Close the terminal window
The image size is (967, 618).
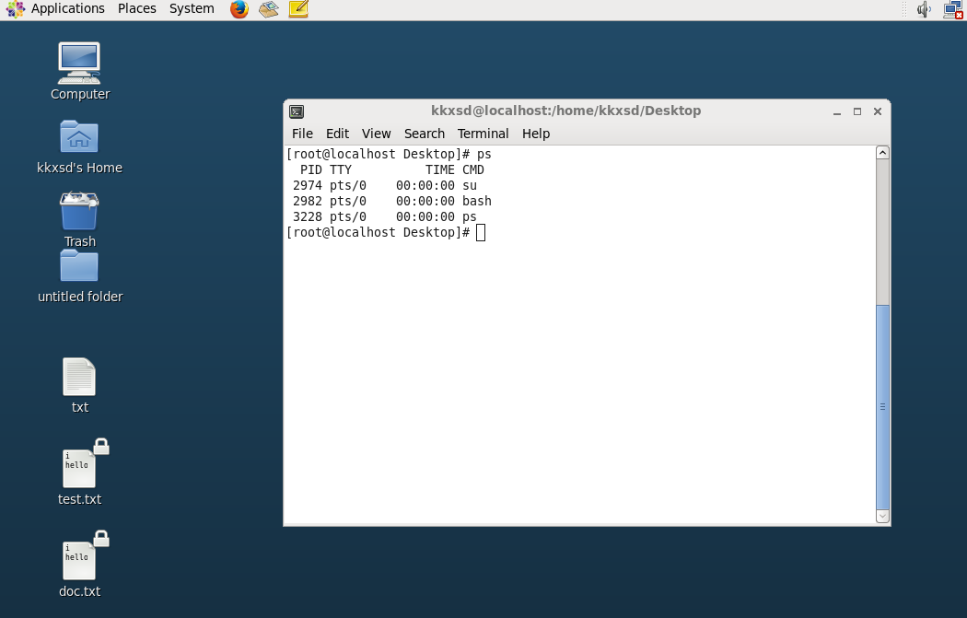[x=878, y=111]
